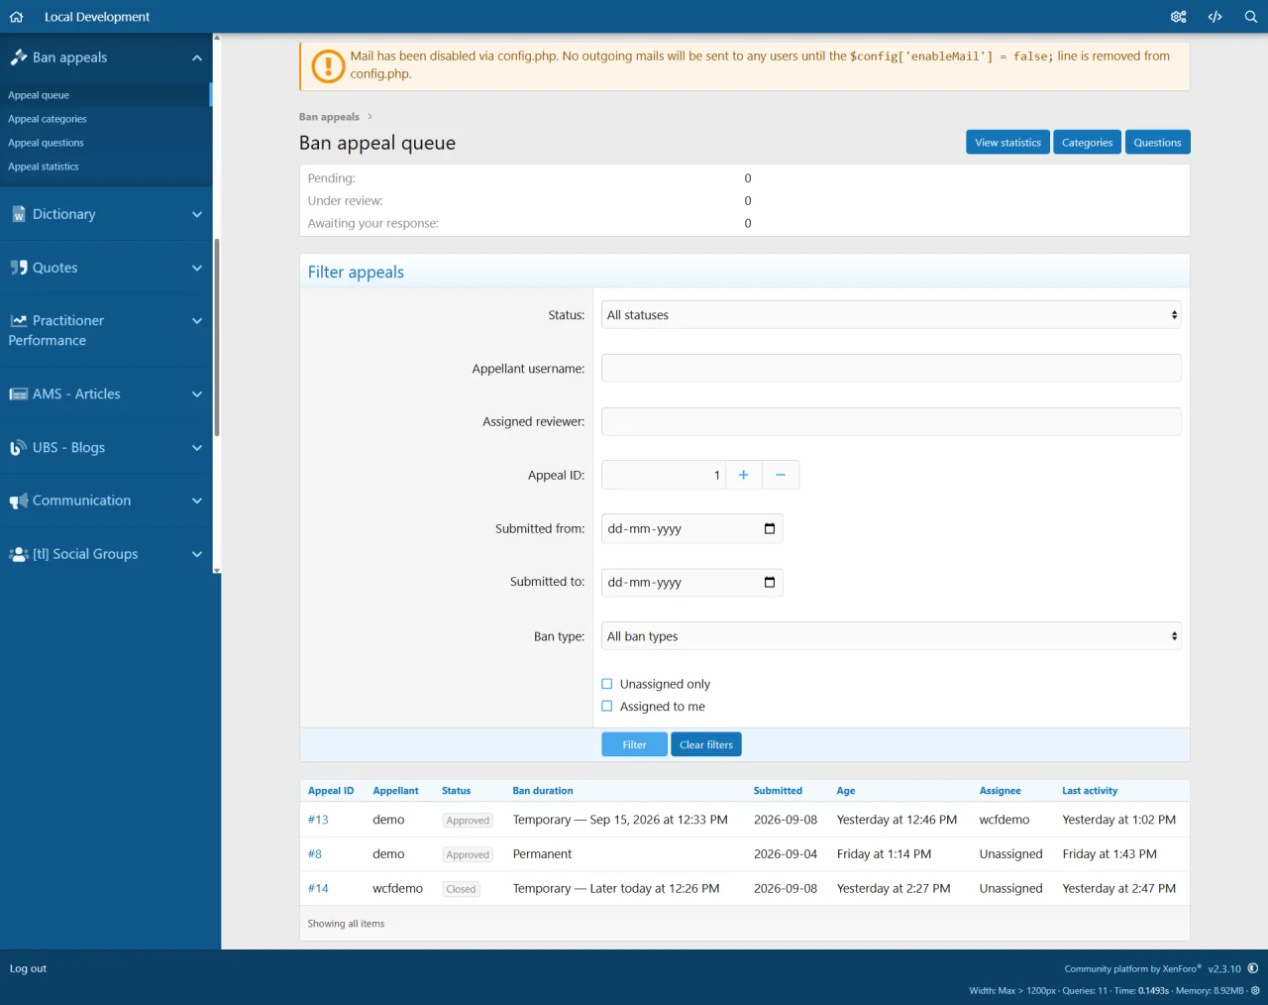Click the Assigned reviewer input field
Image resolution: width=1268 pixels, height=1005 pixels.
pyautogui.click(x=892, y=422)
